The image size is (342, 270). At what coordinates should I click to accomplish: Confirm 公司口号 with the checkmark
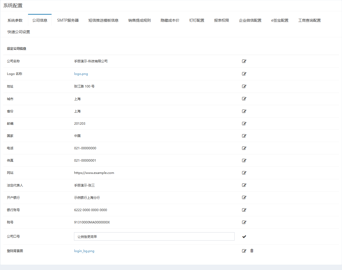coord(244,237)
